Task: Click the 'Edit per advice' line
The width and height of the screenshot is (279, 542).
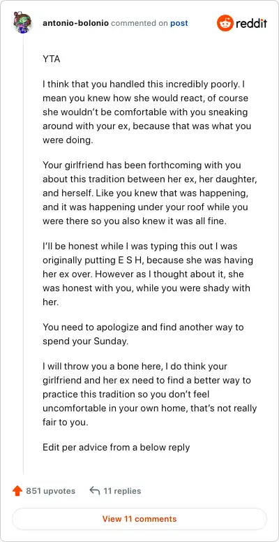Action: 116,447
